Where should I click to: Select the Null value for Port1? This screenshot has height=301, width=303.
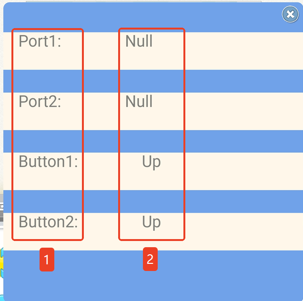(x=139, y=41)
